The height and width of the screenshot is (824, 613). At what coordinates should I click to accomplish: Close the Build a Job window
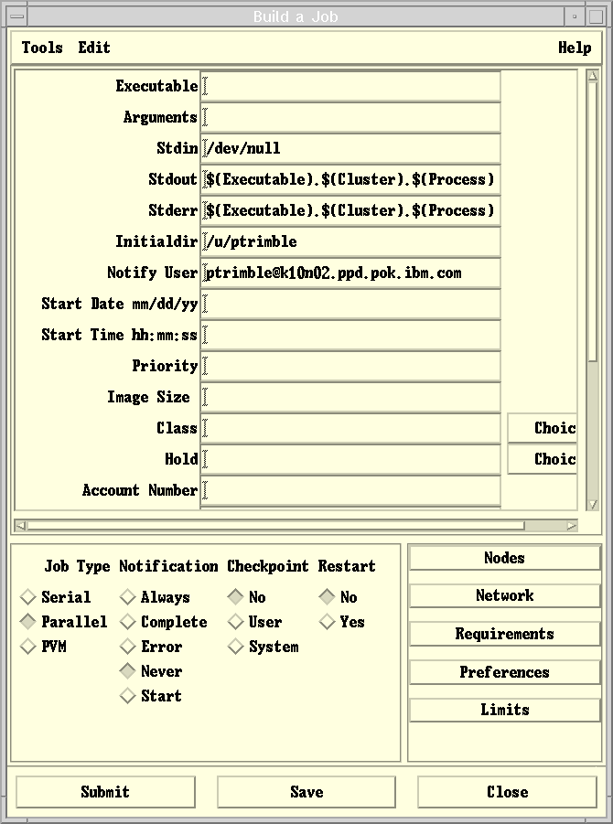click(508, 792)
